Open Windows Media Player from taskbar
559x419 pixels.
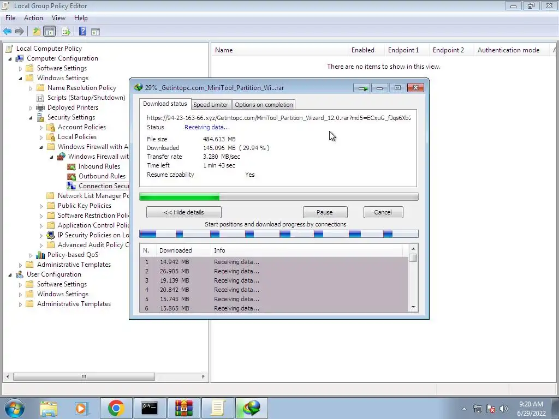[x=81, y=408]
